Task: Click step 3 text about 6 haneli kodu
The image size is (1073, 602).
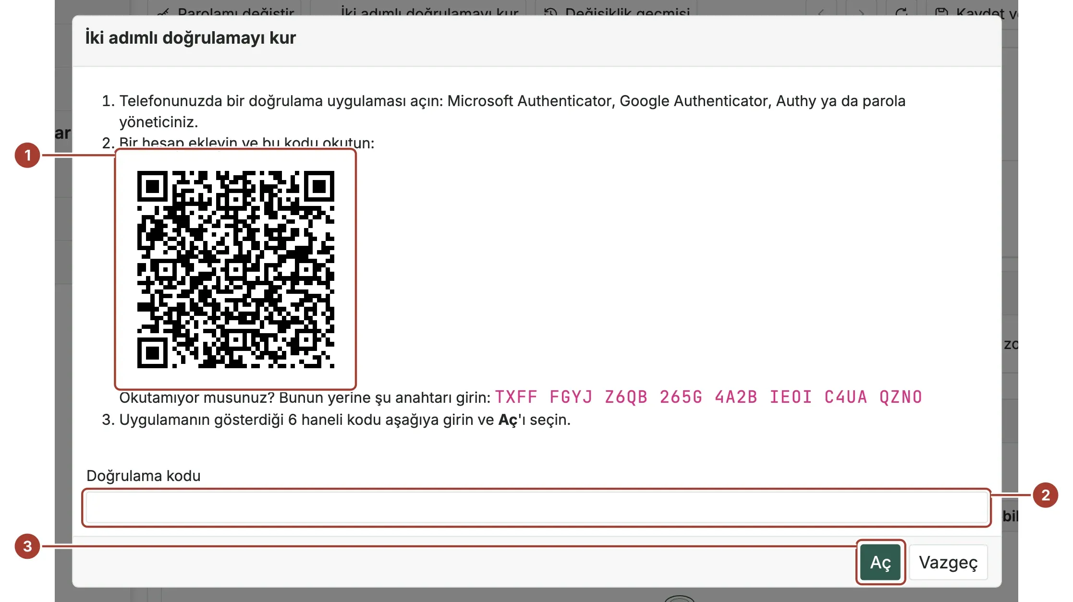Action: 344,420
